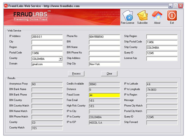Click the BIN Country result field
Viewport: 187px width, 138px height.
pyautogui.click(x=47, y=101)
